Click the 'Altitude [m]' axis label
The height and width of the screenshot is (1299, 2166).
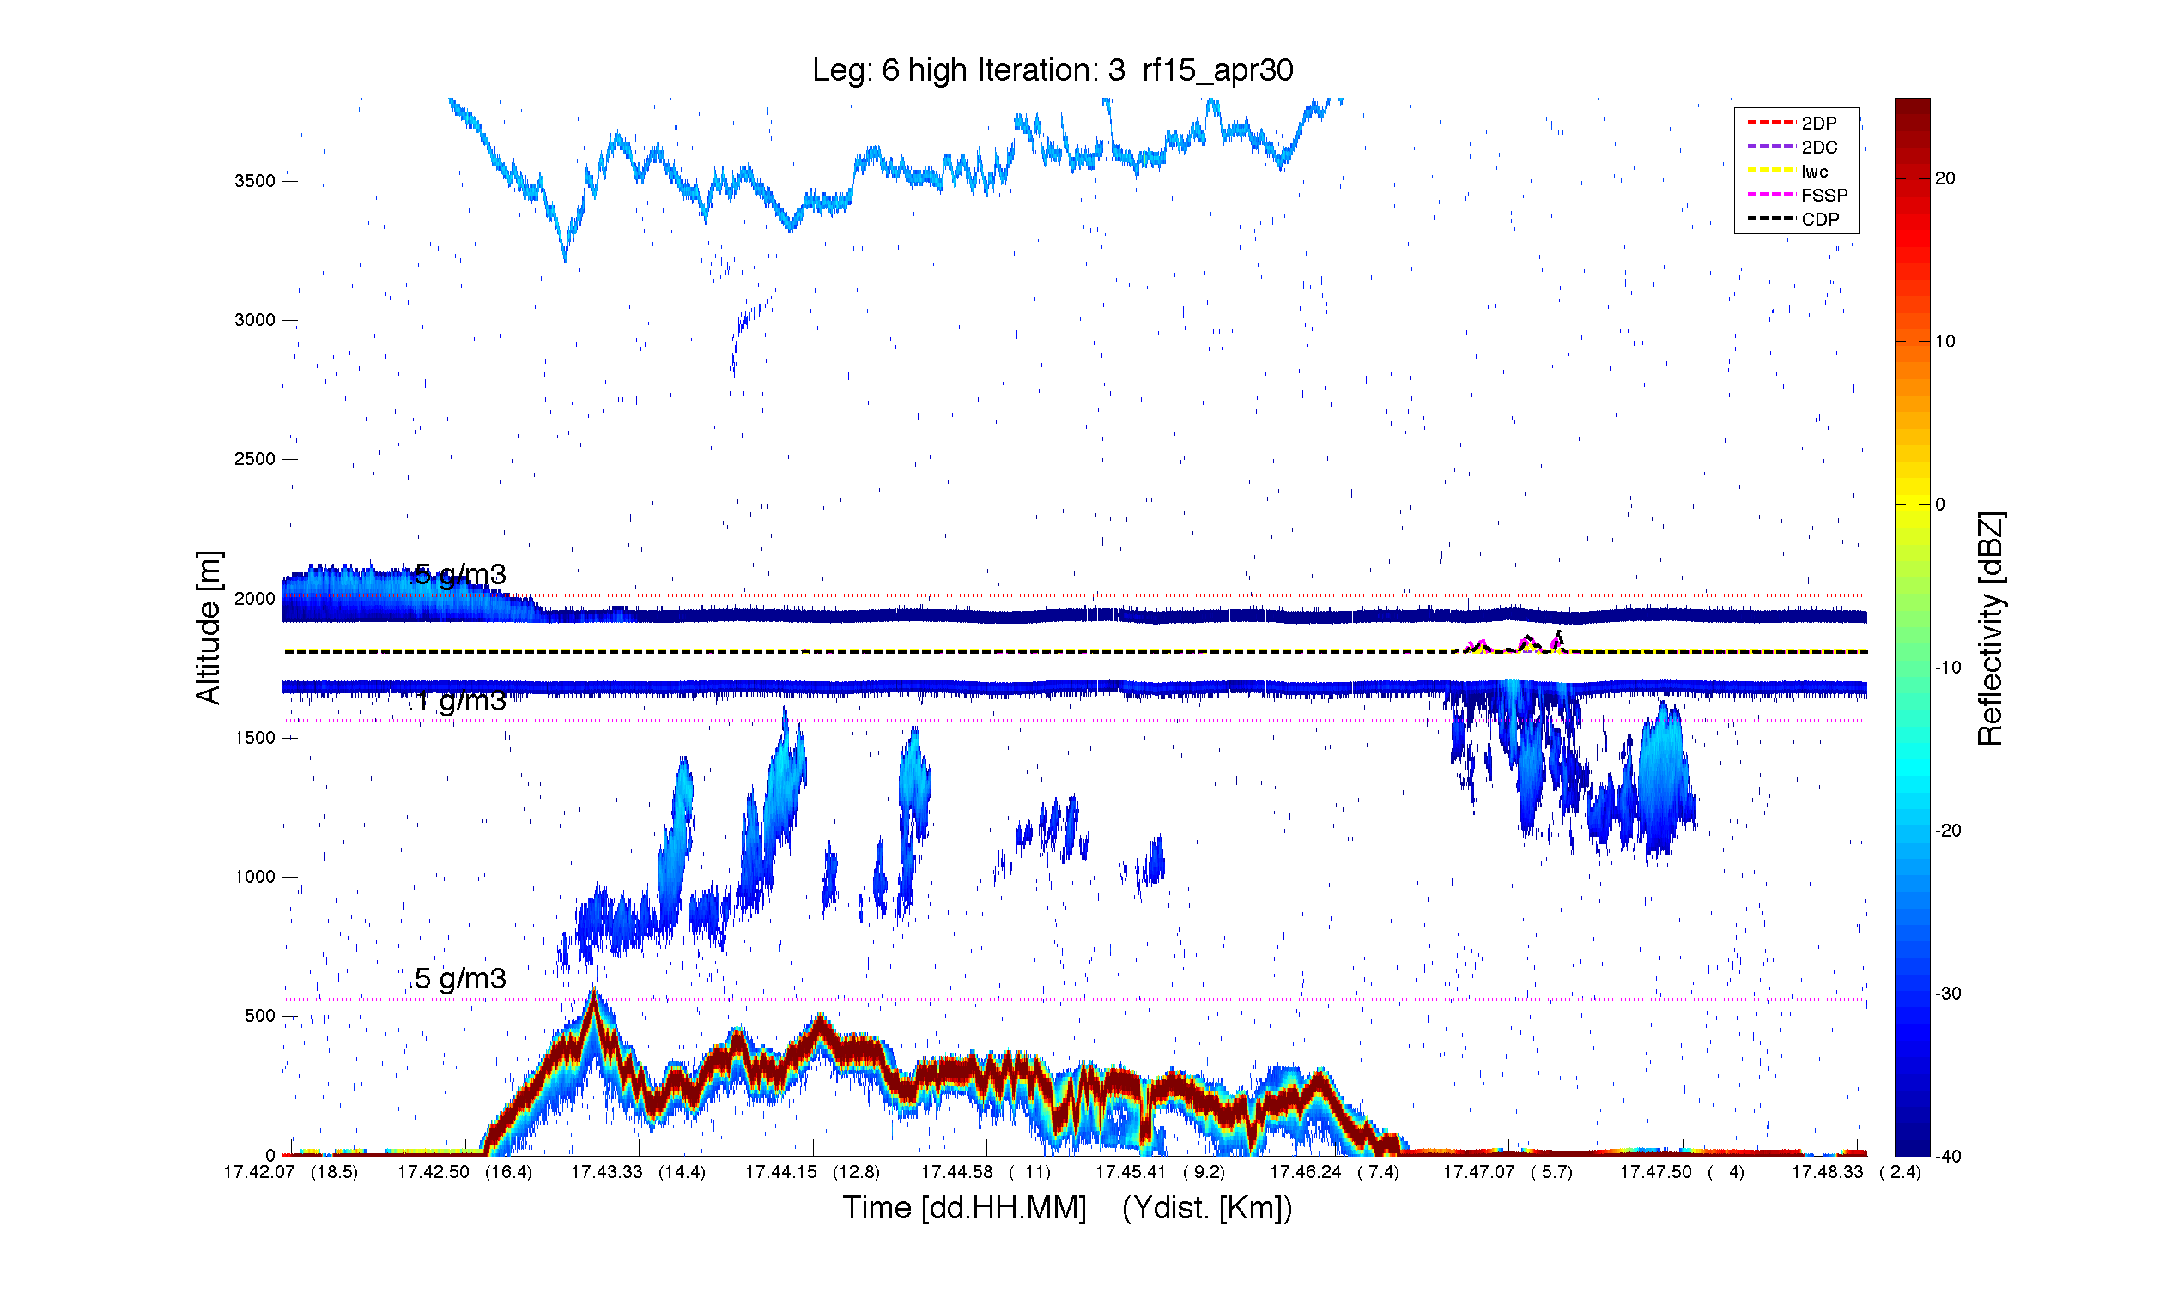[x=209, y=626]
